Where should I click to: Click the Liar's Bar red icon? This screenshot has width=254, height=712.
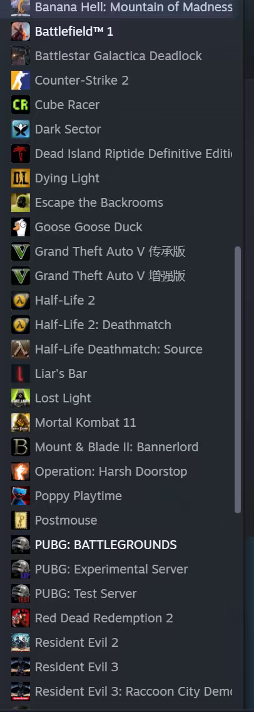tap(21, 374)
